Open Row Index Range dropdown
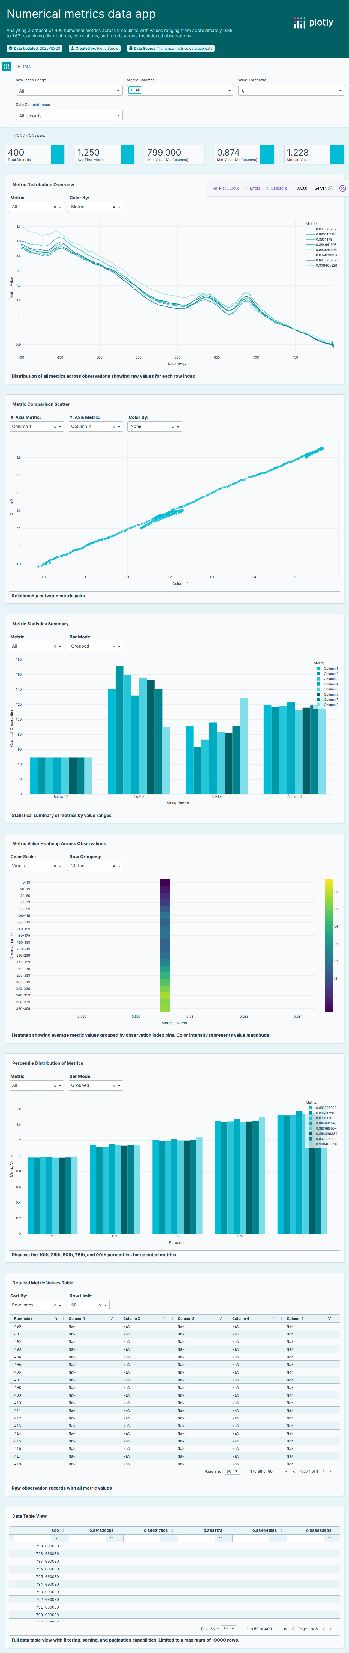This screenshot has width=349, height=1653. (69, 91)
